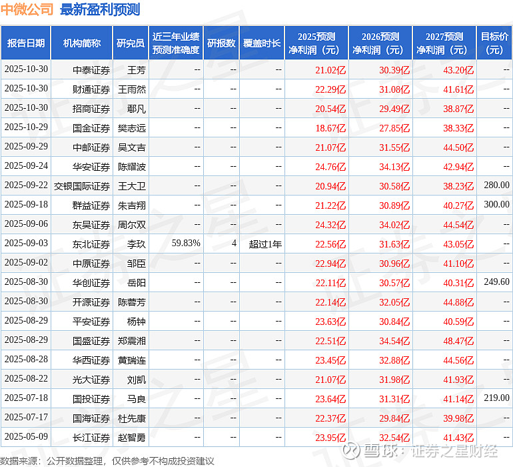Click analyst name 李玖
513x467 pixels.
137,244
